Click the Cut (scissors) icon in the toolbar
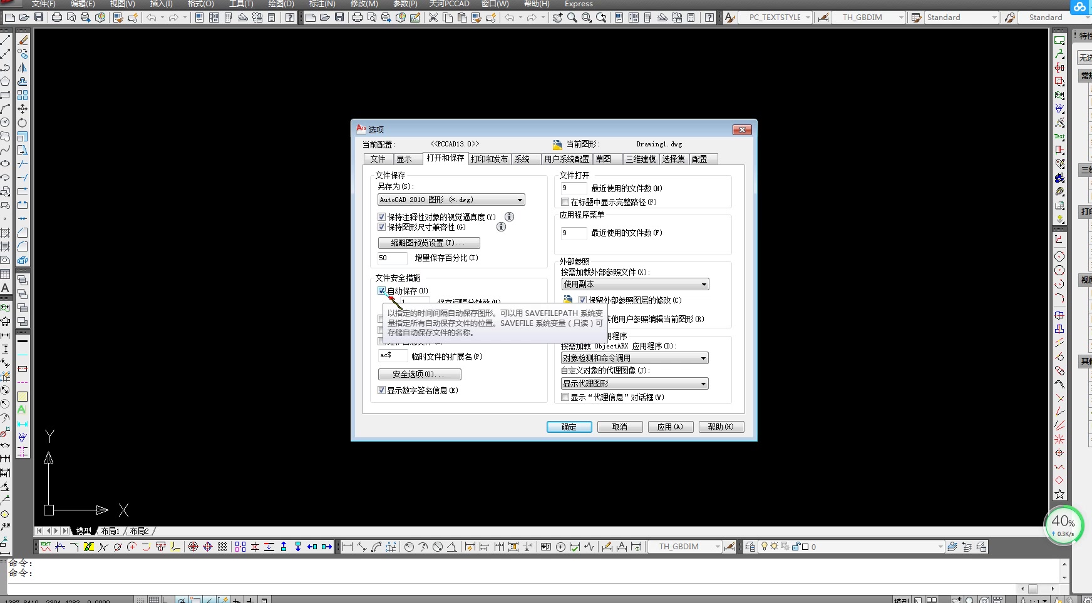 click(433, 17)
